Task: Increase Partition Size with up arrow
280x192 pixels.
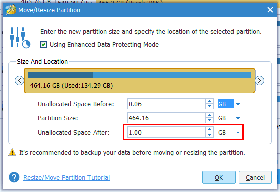Action: (x=209, y=115)
